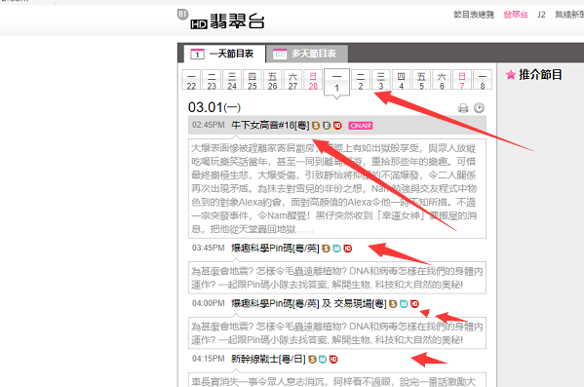Click the 03:45PM time label
Screen dimensions: 584x387
[209, 248]
